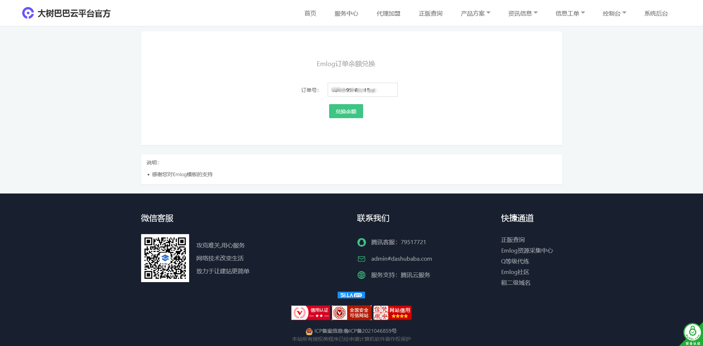Click the 网站信用 star badge
Screen dimensions: 703x346
pyautogui.click(x=392, y=313)
